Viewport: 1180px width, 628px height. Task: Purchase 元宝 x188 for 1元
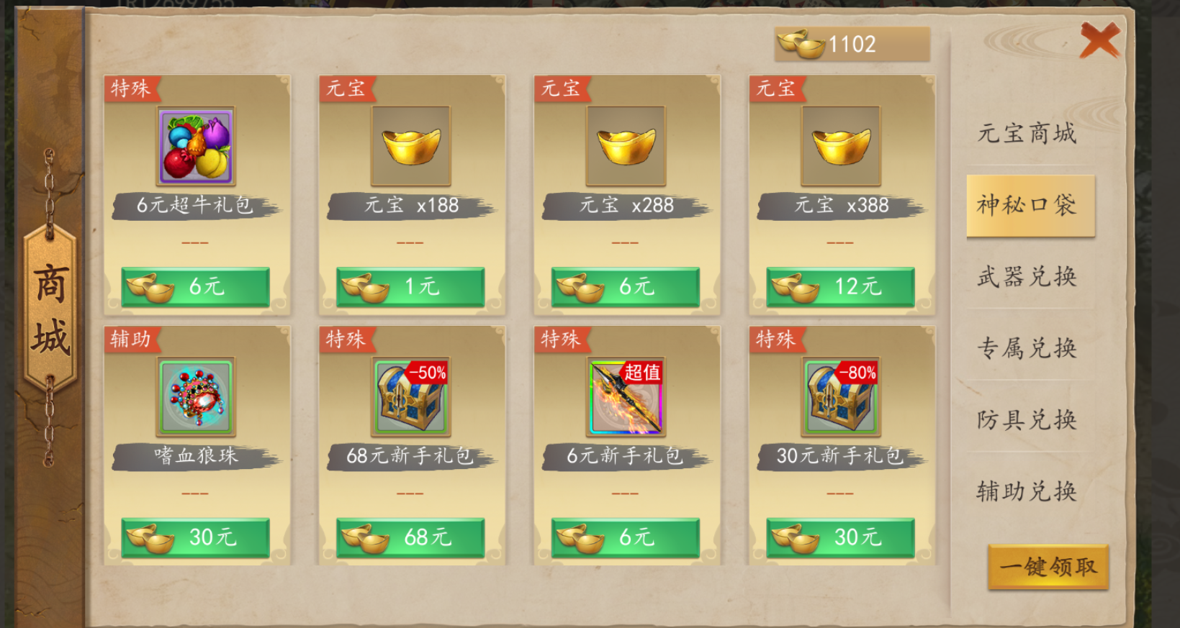point(410,287)
